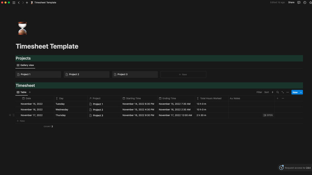
Task: Select the Table view tab
Action: click(22, 92)
